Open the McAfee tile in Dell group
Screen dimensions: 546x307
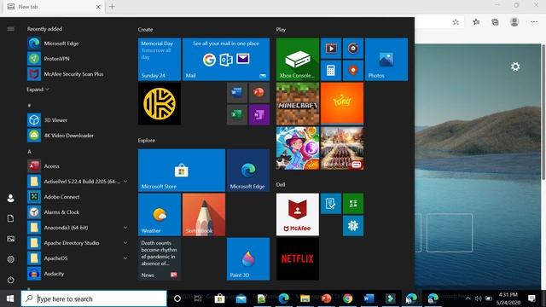point(298,214)
